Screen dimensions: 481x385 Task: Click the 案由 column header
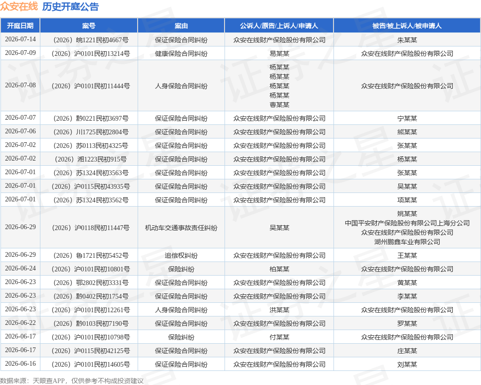tap(181, 26)
